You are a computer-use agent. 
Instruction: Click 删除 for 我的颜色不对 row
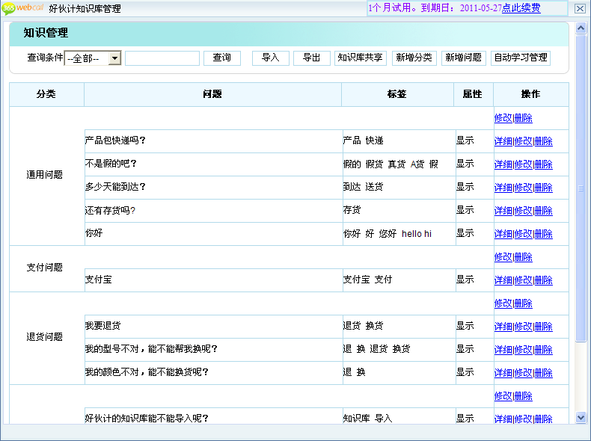544,373
